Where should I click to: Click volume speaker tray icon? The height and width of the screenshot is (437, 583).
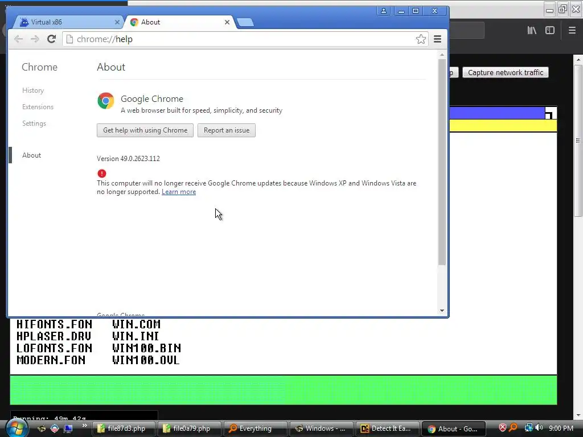coord(539,428)
